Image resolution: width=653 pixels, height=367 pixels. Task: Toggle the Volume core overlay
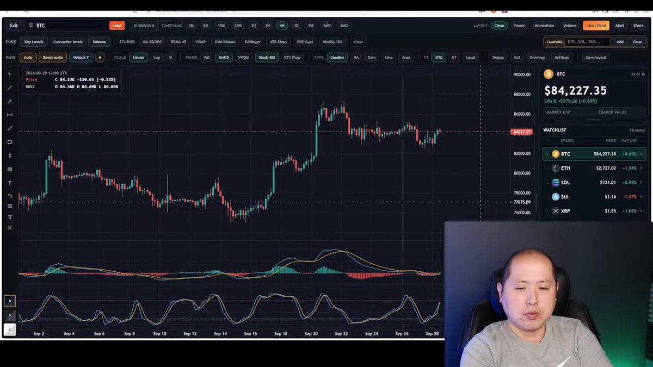tap(99, 41)
